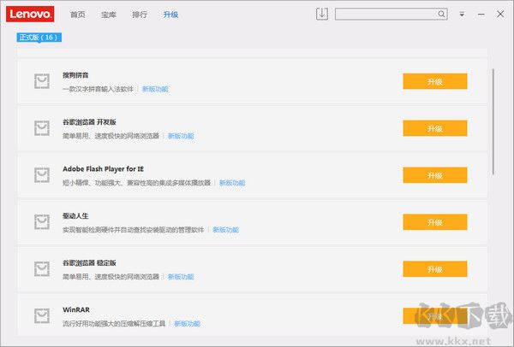The width and height of the screenshot is (514, 347).
Task: Click the Adobe Flash Player app icon
Action: (41, 175)
